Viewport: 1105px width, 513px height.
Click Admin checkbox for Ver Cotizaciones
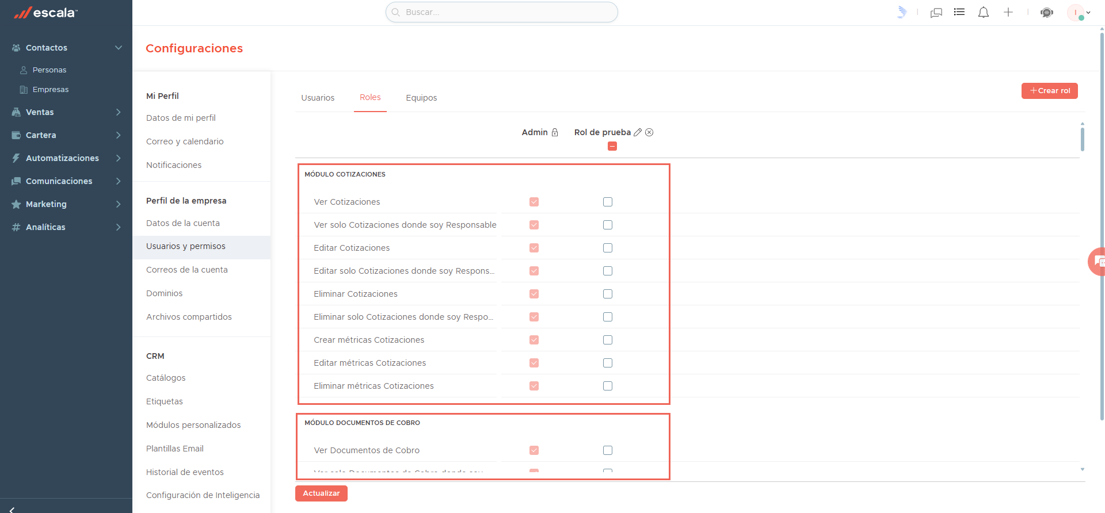[x=534, y=202]
